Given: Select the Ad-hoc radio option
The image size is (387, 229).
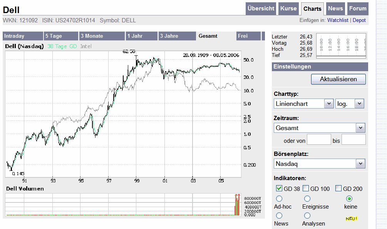Looking at the screenshot, I should click(x=279, y=199).
